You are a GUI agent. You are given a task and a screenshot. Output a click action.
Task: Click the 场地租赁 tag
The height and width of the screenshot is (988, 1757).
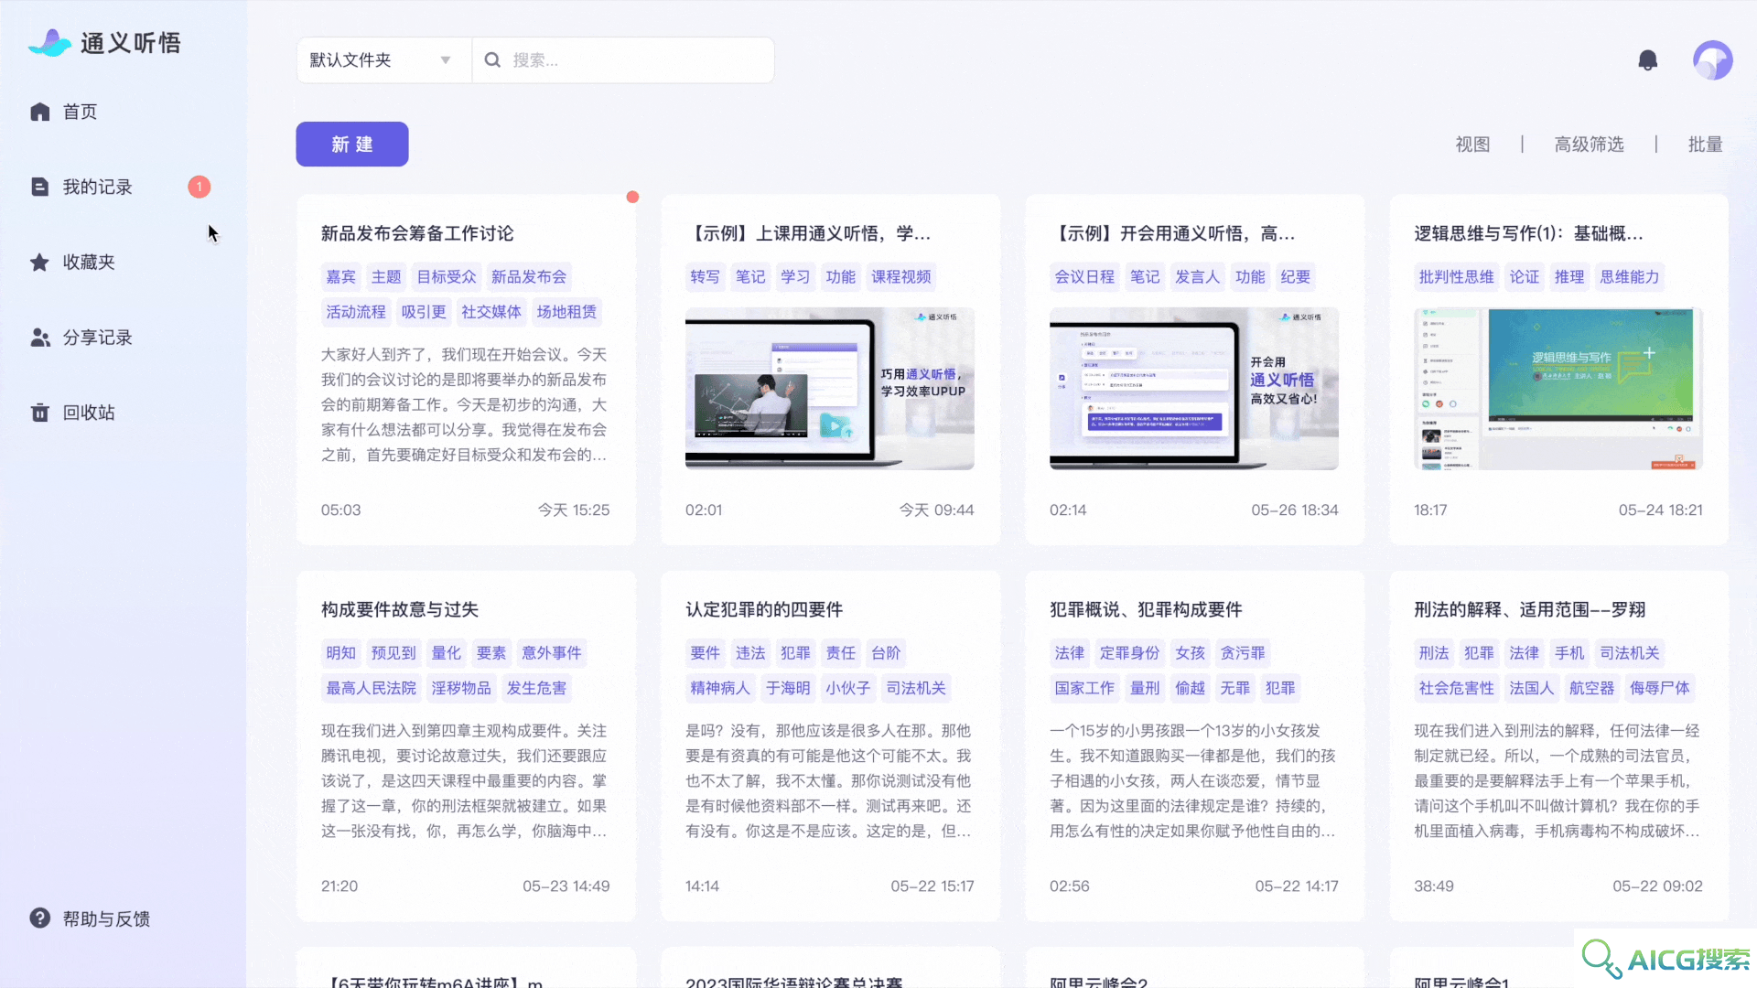click(566, 312)
